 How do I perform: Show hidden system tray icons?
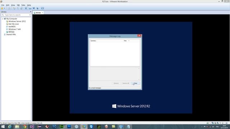(202, 127)
